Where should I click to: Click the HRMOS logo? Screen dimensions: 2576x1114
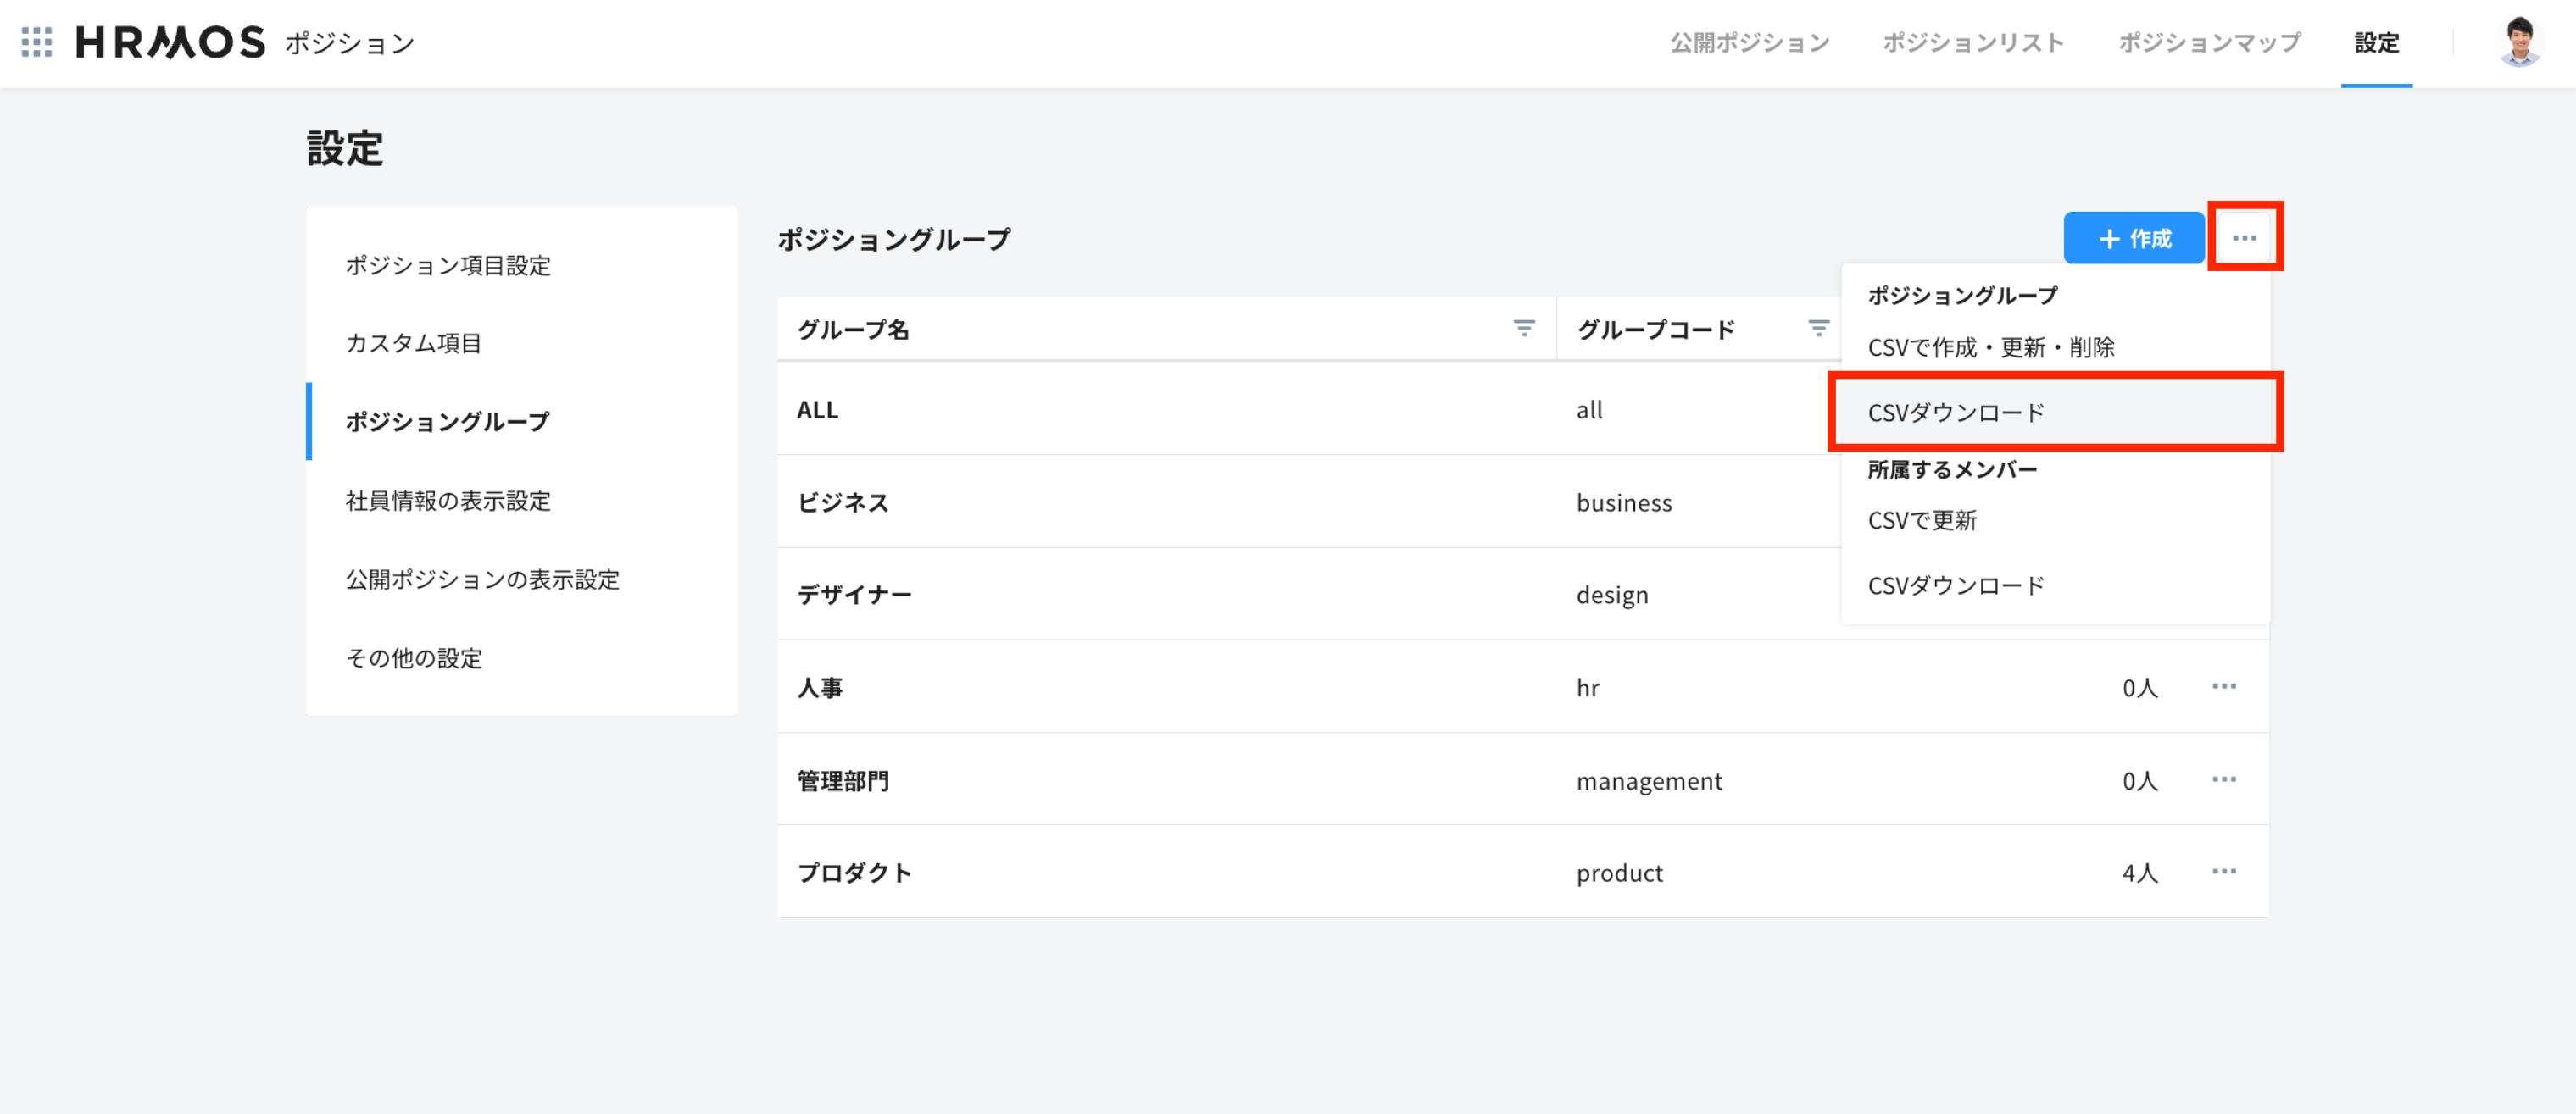170,42
